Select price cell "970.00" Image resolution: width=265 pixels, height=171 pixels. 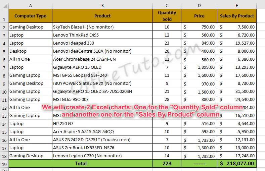pos(199,83)
